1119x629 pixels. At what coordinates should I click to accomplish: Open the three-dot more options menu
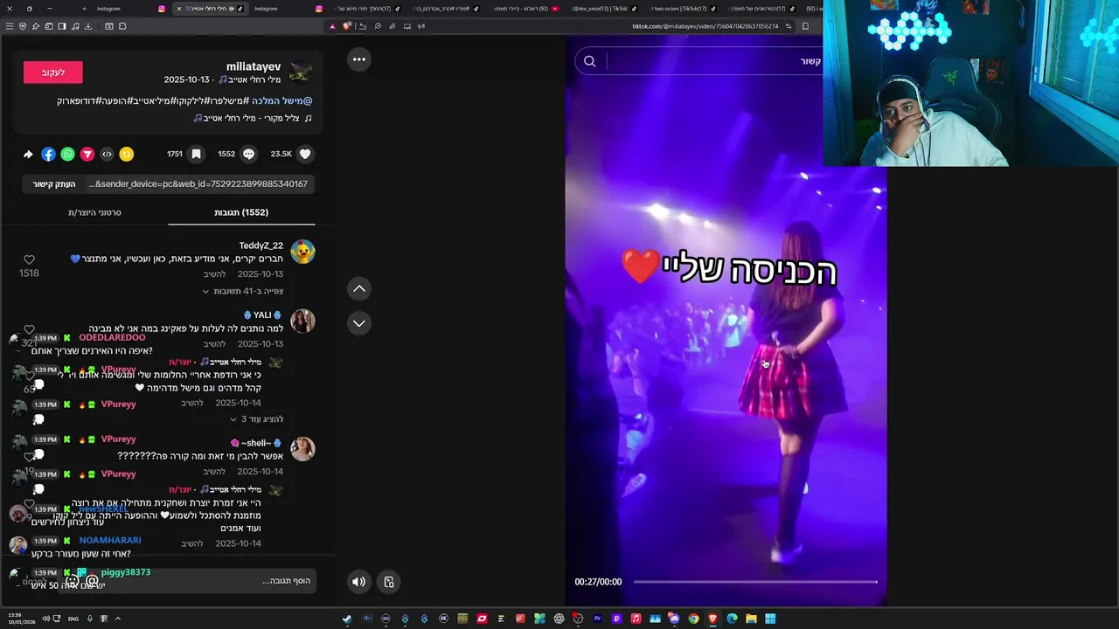click(358, 59)
